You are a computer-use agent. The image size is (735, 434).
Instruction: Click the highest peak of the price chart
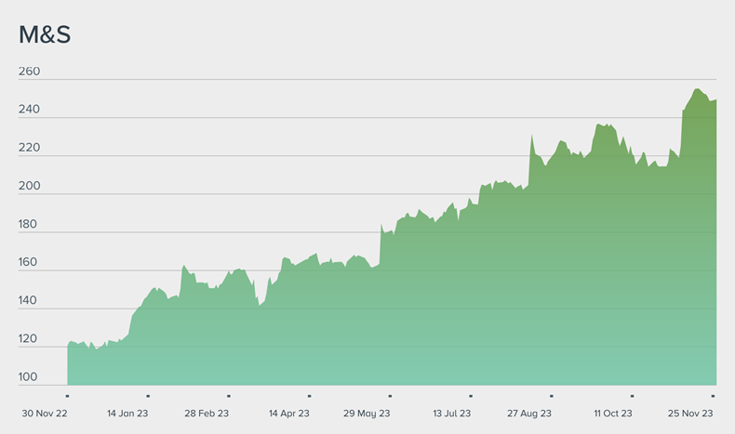click(697, 90)
